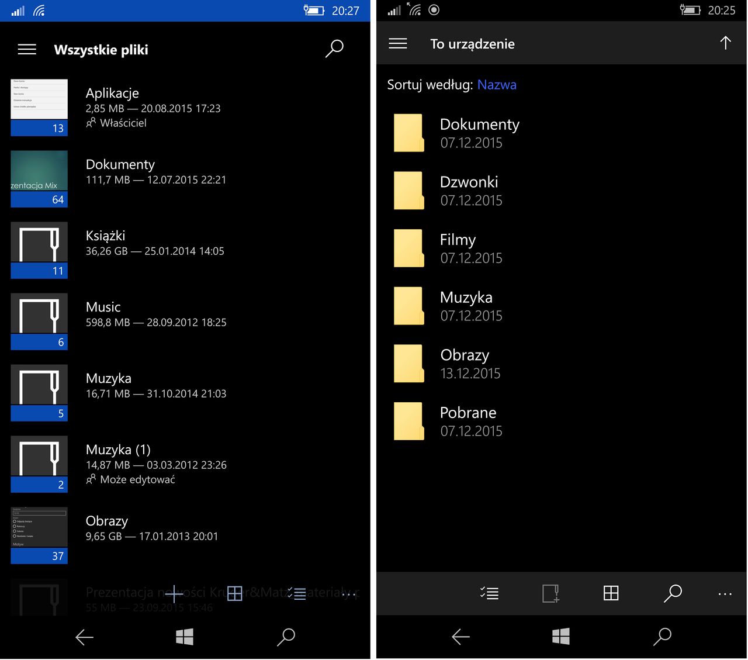The width and height of the screenshot is (748, 660).
Task: Switch to grid view in Wszystkie pliki
Action: point(235,593)
